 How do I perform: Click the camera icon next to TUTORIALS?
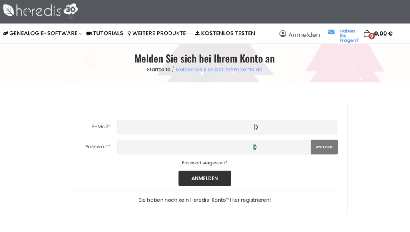89,33
